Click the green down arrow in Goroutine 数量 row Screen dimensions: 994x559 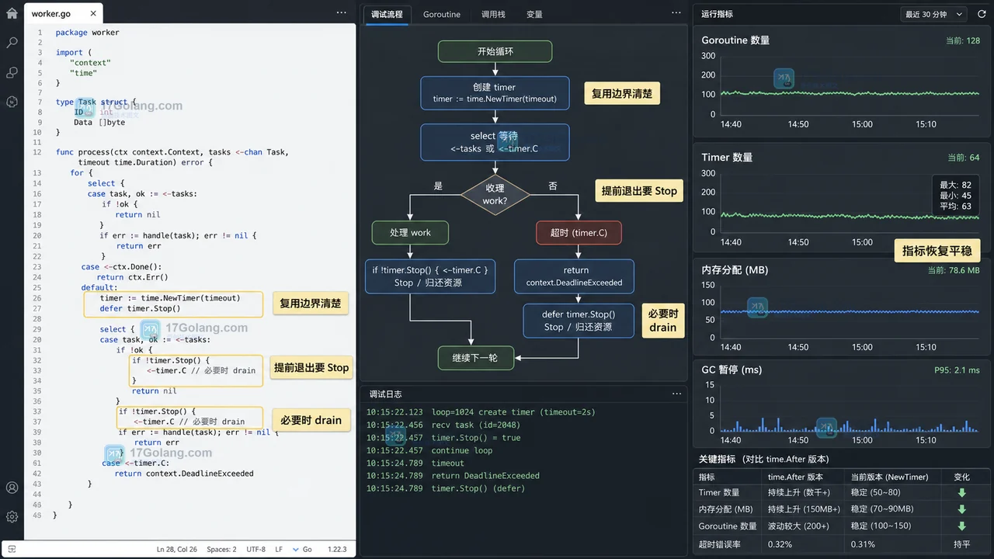pos(962,526)
